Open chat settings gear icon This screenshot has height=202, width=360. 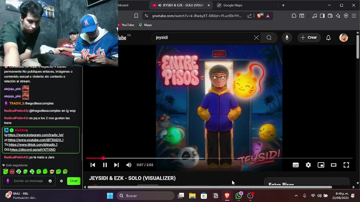click(61, 181)
